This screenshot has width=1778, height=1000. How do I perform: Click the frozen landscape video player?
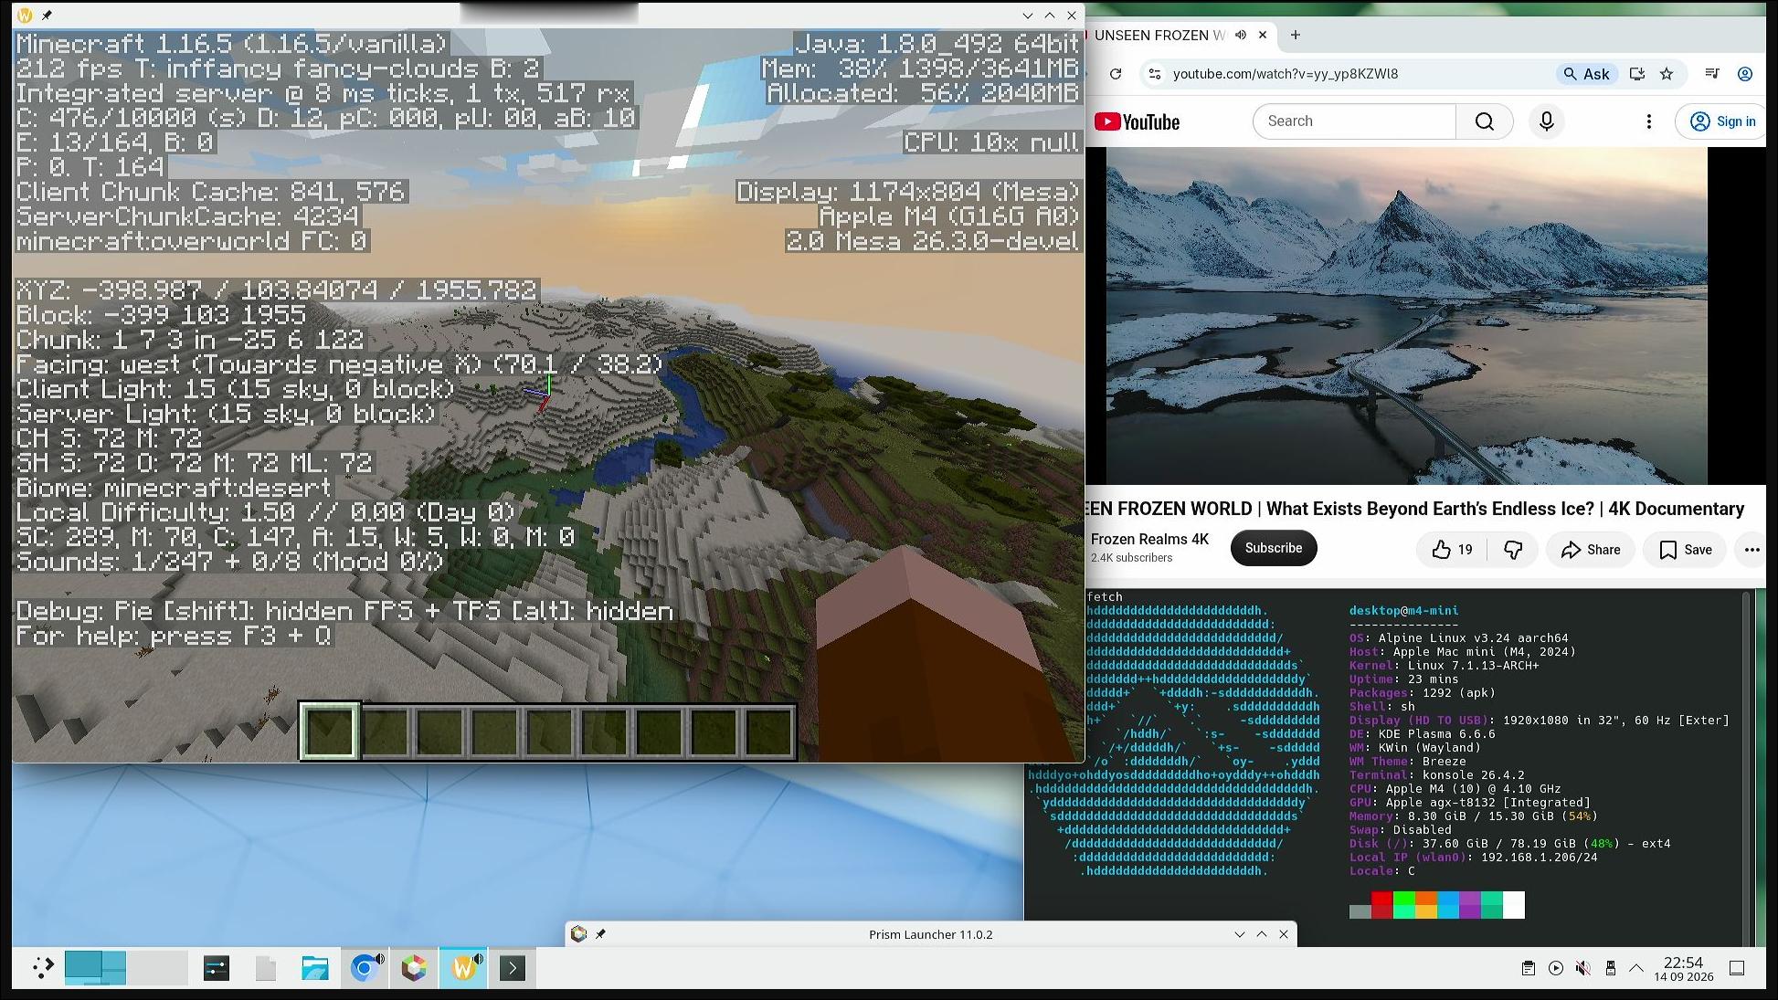1407,316
